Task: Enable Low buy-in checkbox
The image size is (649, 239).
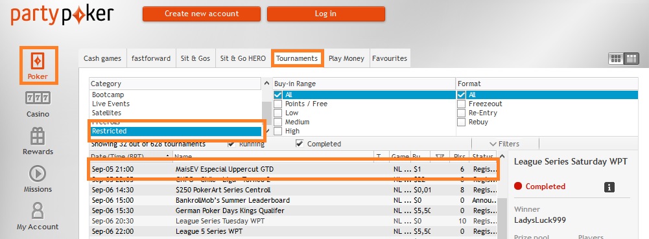Action: [x=277, y=113]
